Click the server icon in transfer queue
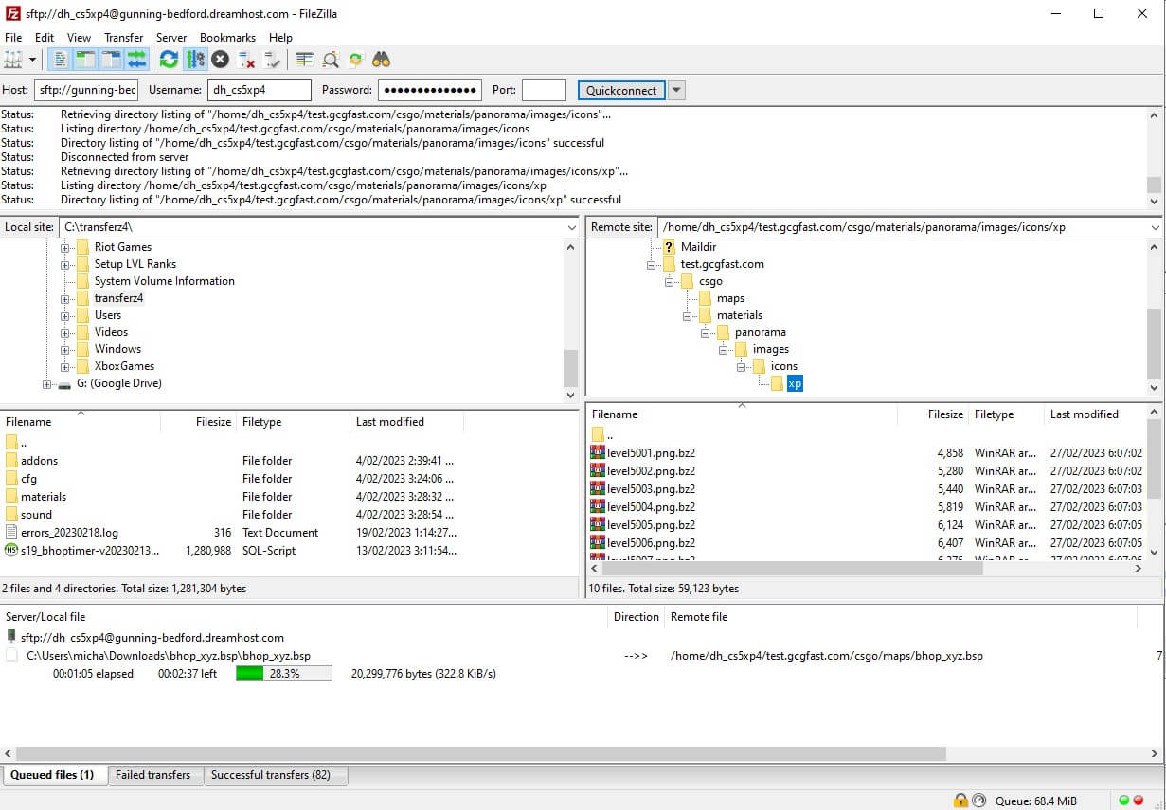The height and width of the screenshot is (810, 1166). (x=11, y=637)
